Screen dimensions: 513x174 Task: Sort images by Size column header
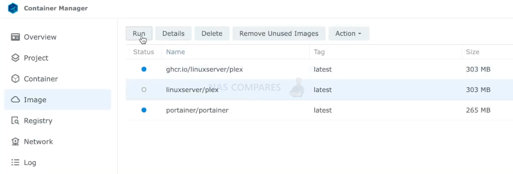point(472,52)
